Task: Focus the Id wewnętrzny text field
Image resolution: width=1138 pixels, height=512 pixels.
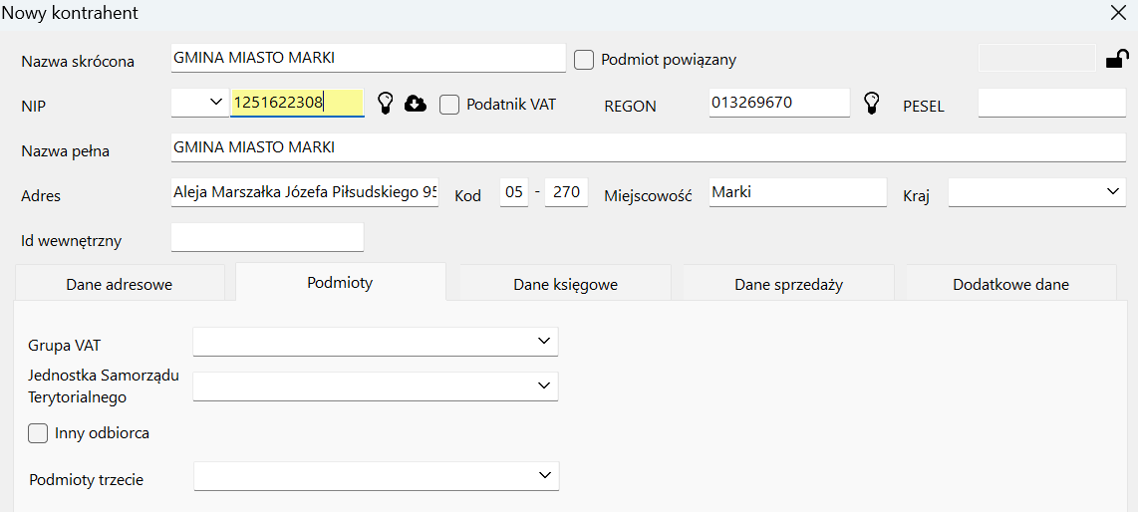Action: click(x=267, y=237)
